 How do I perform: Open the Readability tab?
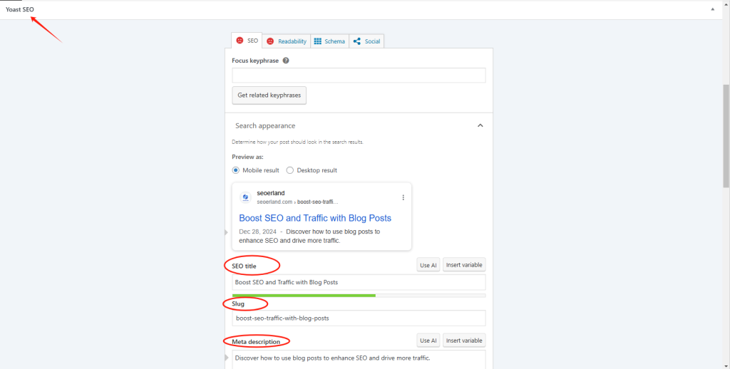(287, 41)
